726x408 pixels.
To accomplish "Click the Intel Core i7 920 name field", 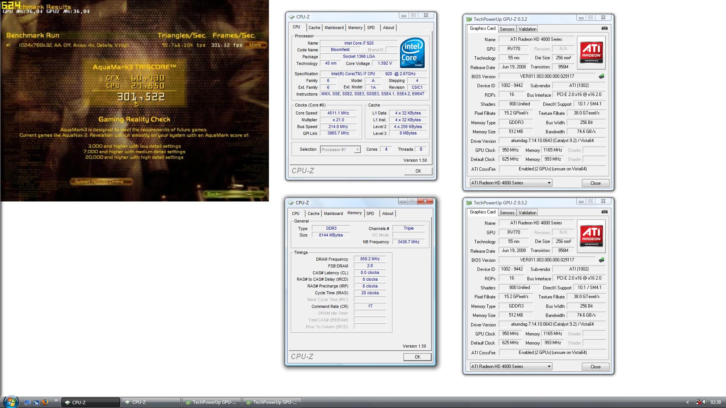I will pos(358,43).
